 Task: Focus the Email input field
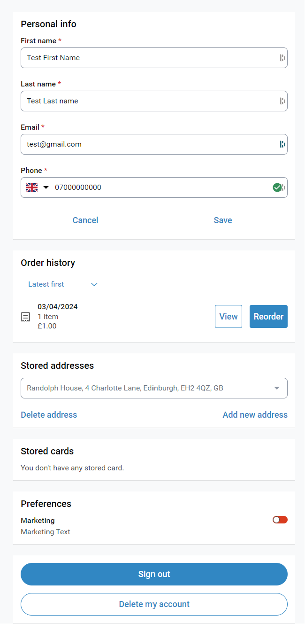tap(145, 144)
